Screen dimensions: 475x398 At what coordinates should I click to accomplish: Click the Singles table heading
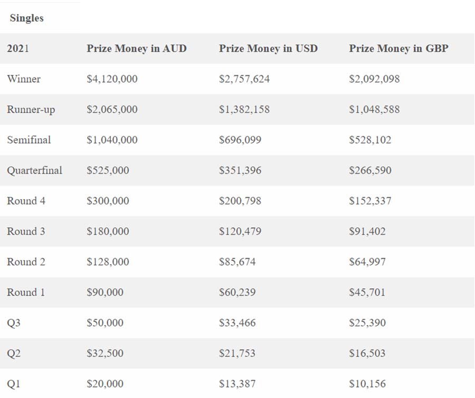click(x=27, y=18)
